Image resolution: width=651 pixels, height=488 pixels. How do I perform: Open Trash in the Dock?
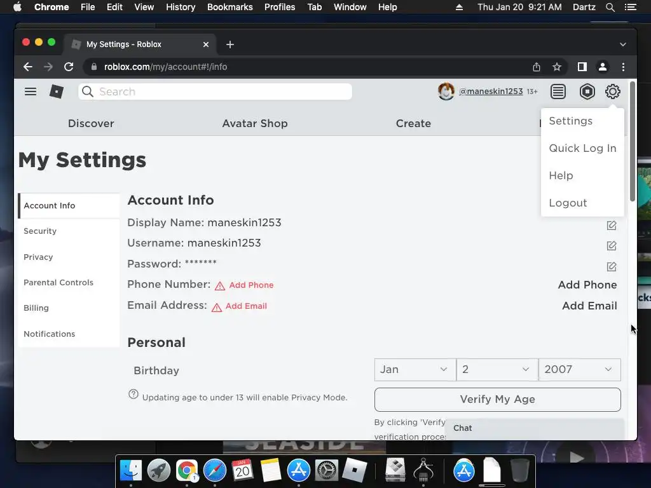pos(519,471)
